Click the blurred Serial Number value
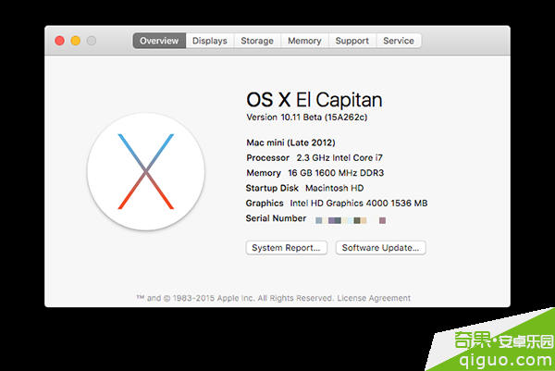This screenshot has width=555, height=371. 351,220
